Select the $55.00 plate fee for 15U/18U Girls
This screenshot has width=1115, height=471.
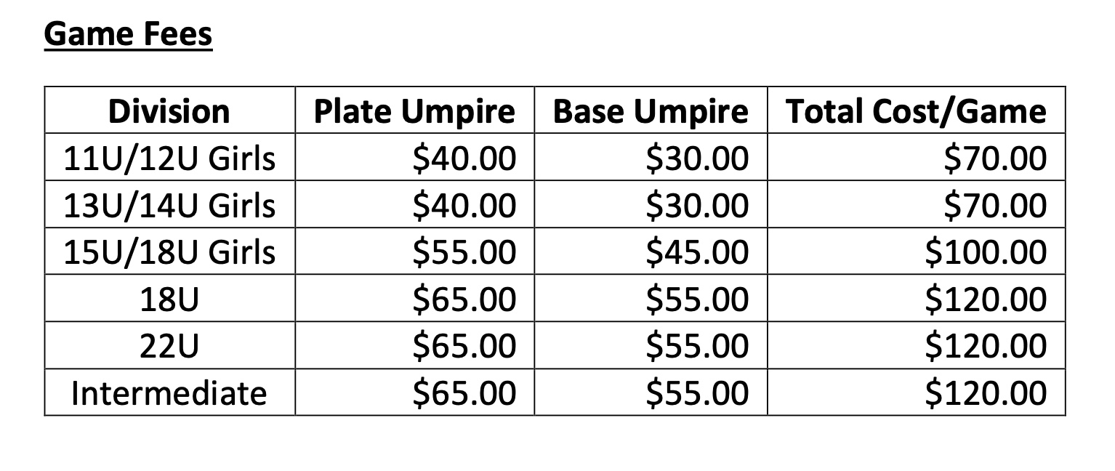tap(464, 252)
